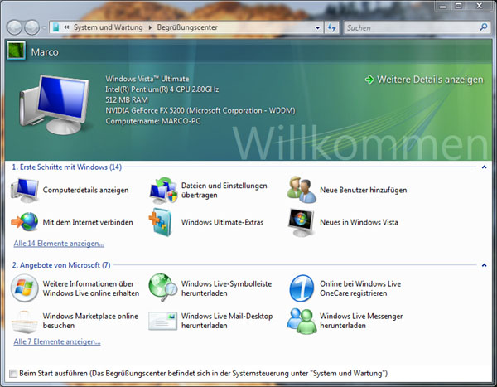
Task: Go back with the back arrow button
Action: [x=14, y=27]
